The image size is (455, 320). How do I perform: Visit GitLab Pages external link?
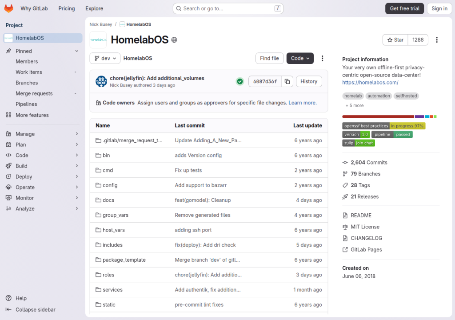click(366, 249)
